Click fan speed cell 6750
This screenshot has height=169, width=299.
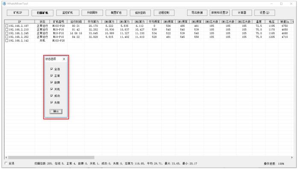point(285,26)
